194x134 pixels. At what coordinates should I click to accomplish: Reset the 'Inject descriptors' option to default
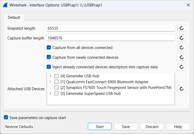coord(181,67)
